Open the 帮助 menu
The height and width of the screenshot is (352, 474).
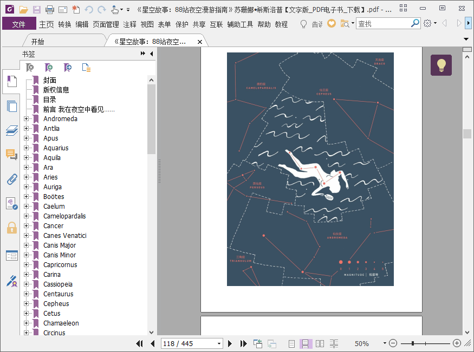(264, 24)
